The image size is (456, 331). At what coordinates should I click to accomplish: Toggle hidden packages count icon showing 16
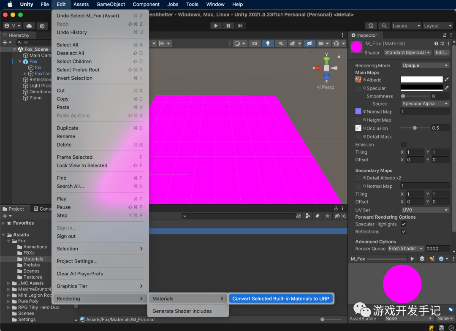(340, 216)
